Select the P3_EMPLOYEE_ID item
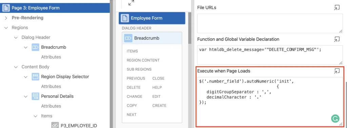This screenshot has height=128, width=347. pos(79,126)
